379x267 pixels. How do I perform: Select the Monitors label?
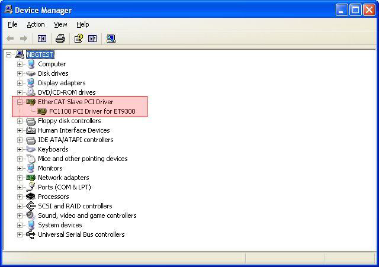50,168
